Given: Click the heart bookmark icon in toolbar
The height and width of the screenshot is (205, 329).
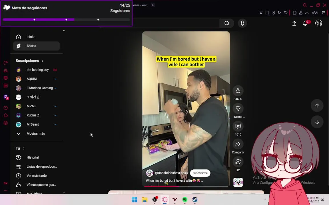Looking at the screenshot, I should pos(286,13).
